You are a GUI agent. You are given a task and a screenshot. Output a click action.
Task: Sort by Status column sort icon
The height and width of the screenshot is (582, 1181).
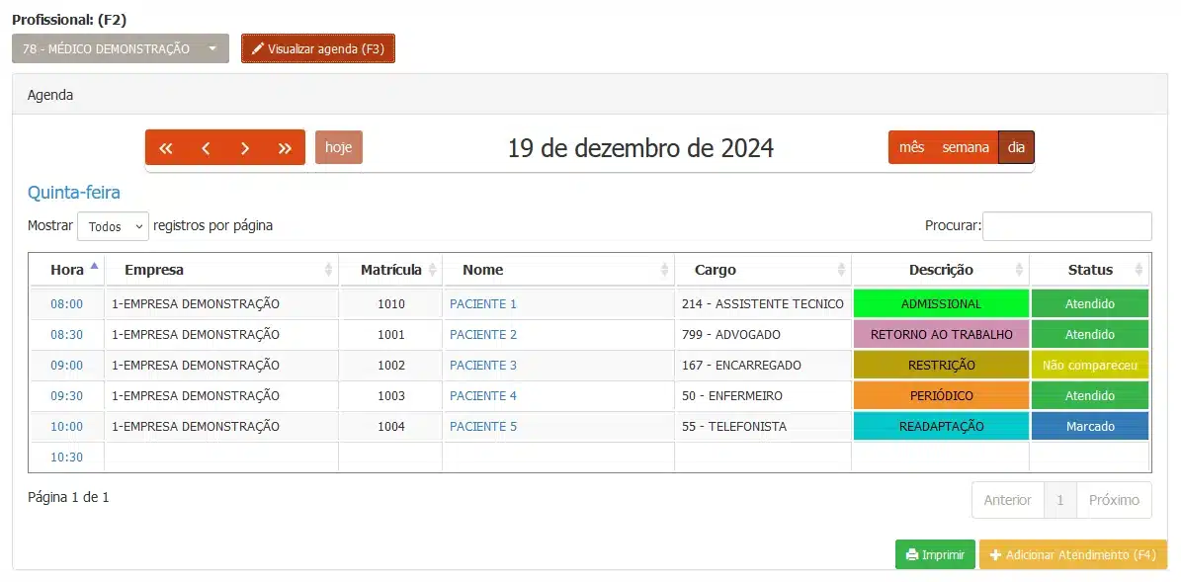[1139, 270]
